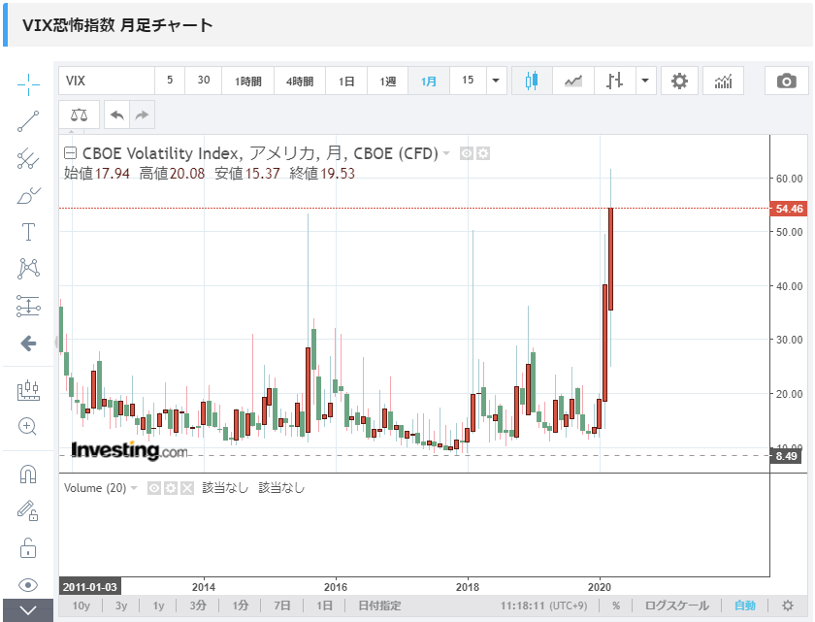
Task: Select the 5 minute interval
Action: click(170, 81)
